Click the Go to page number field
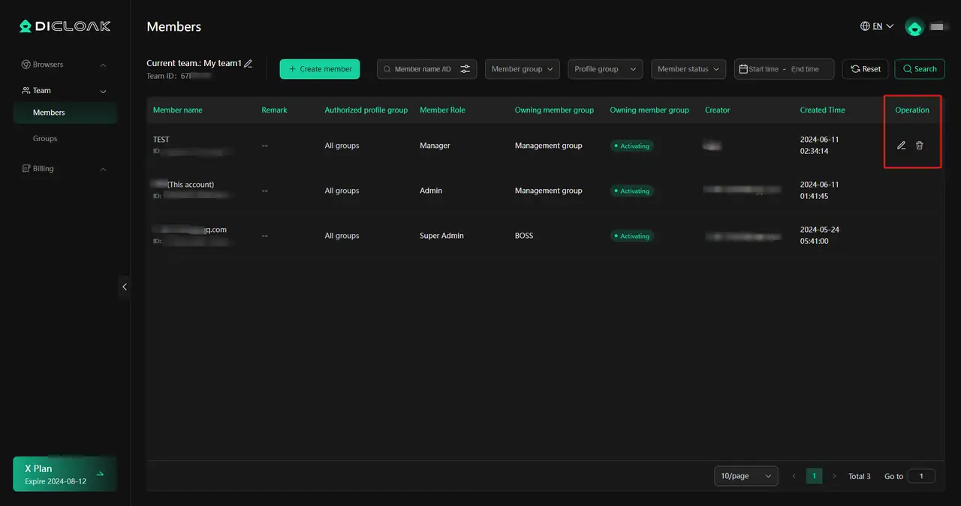 [x=920, y=476]
